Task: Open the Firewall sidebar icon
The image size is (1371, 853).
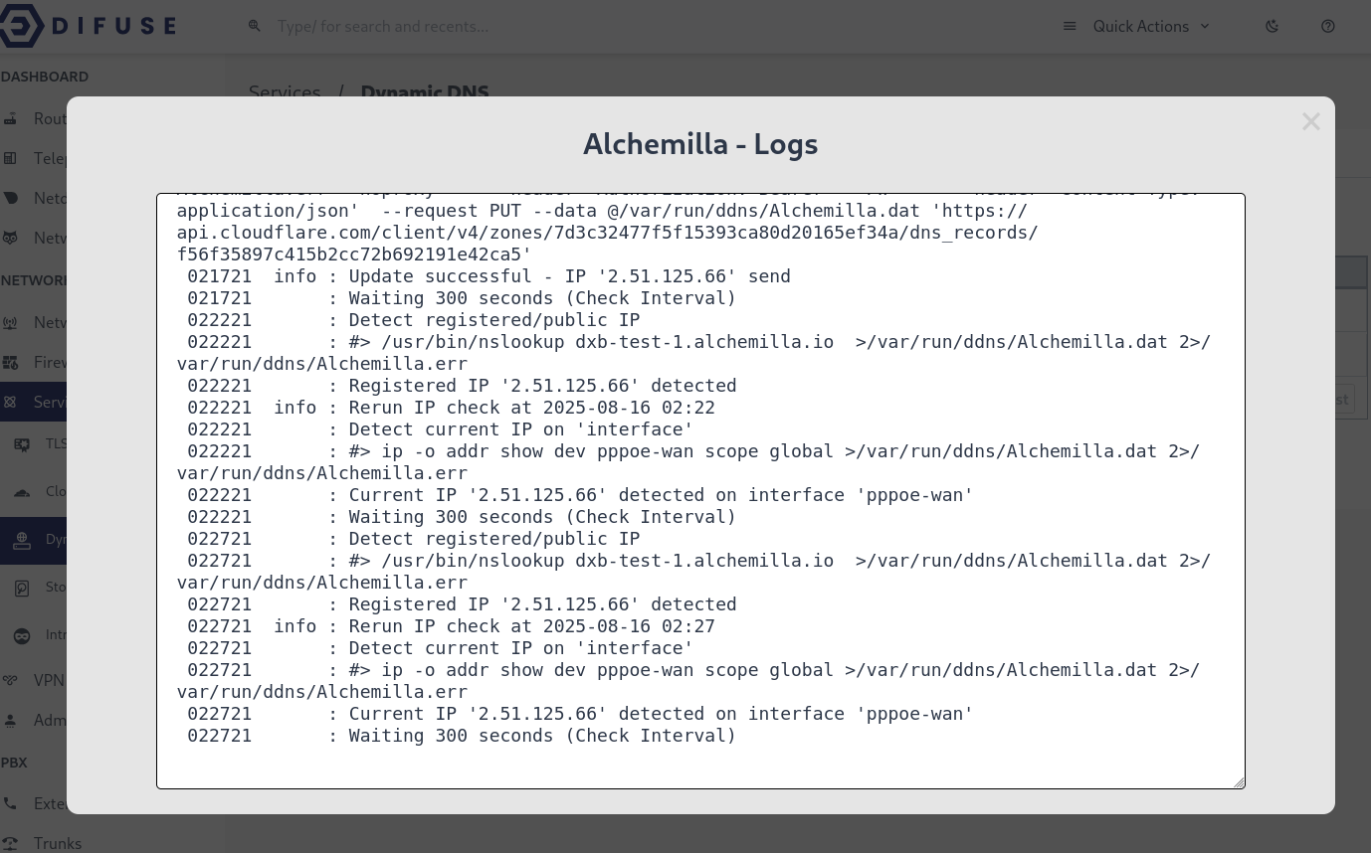Action: coord(11,362)
